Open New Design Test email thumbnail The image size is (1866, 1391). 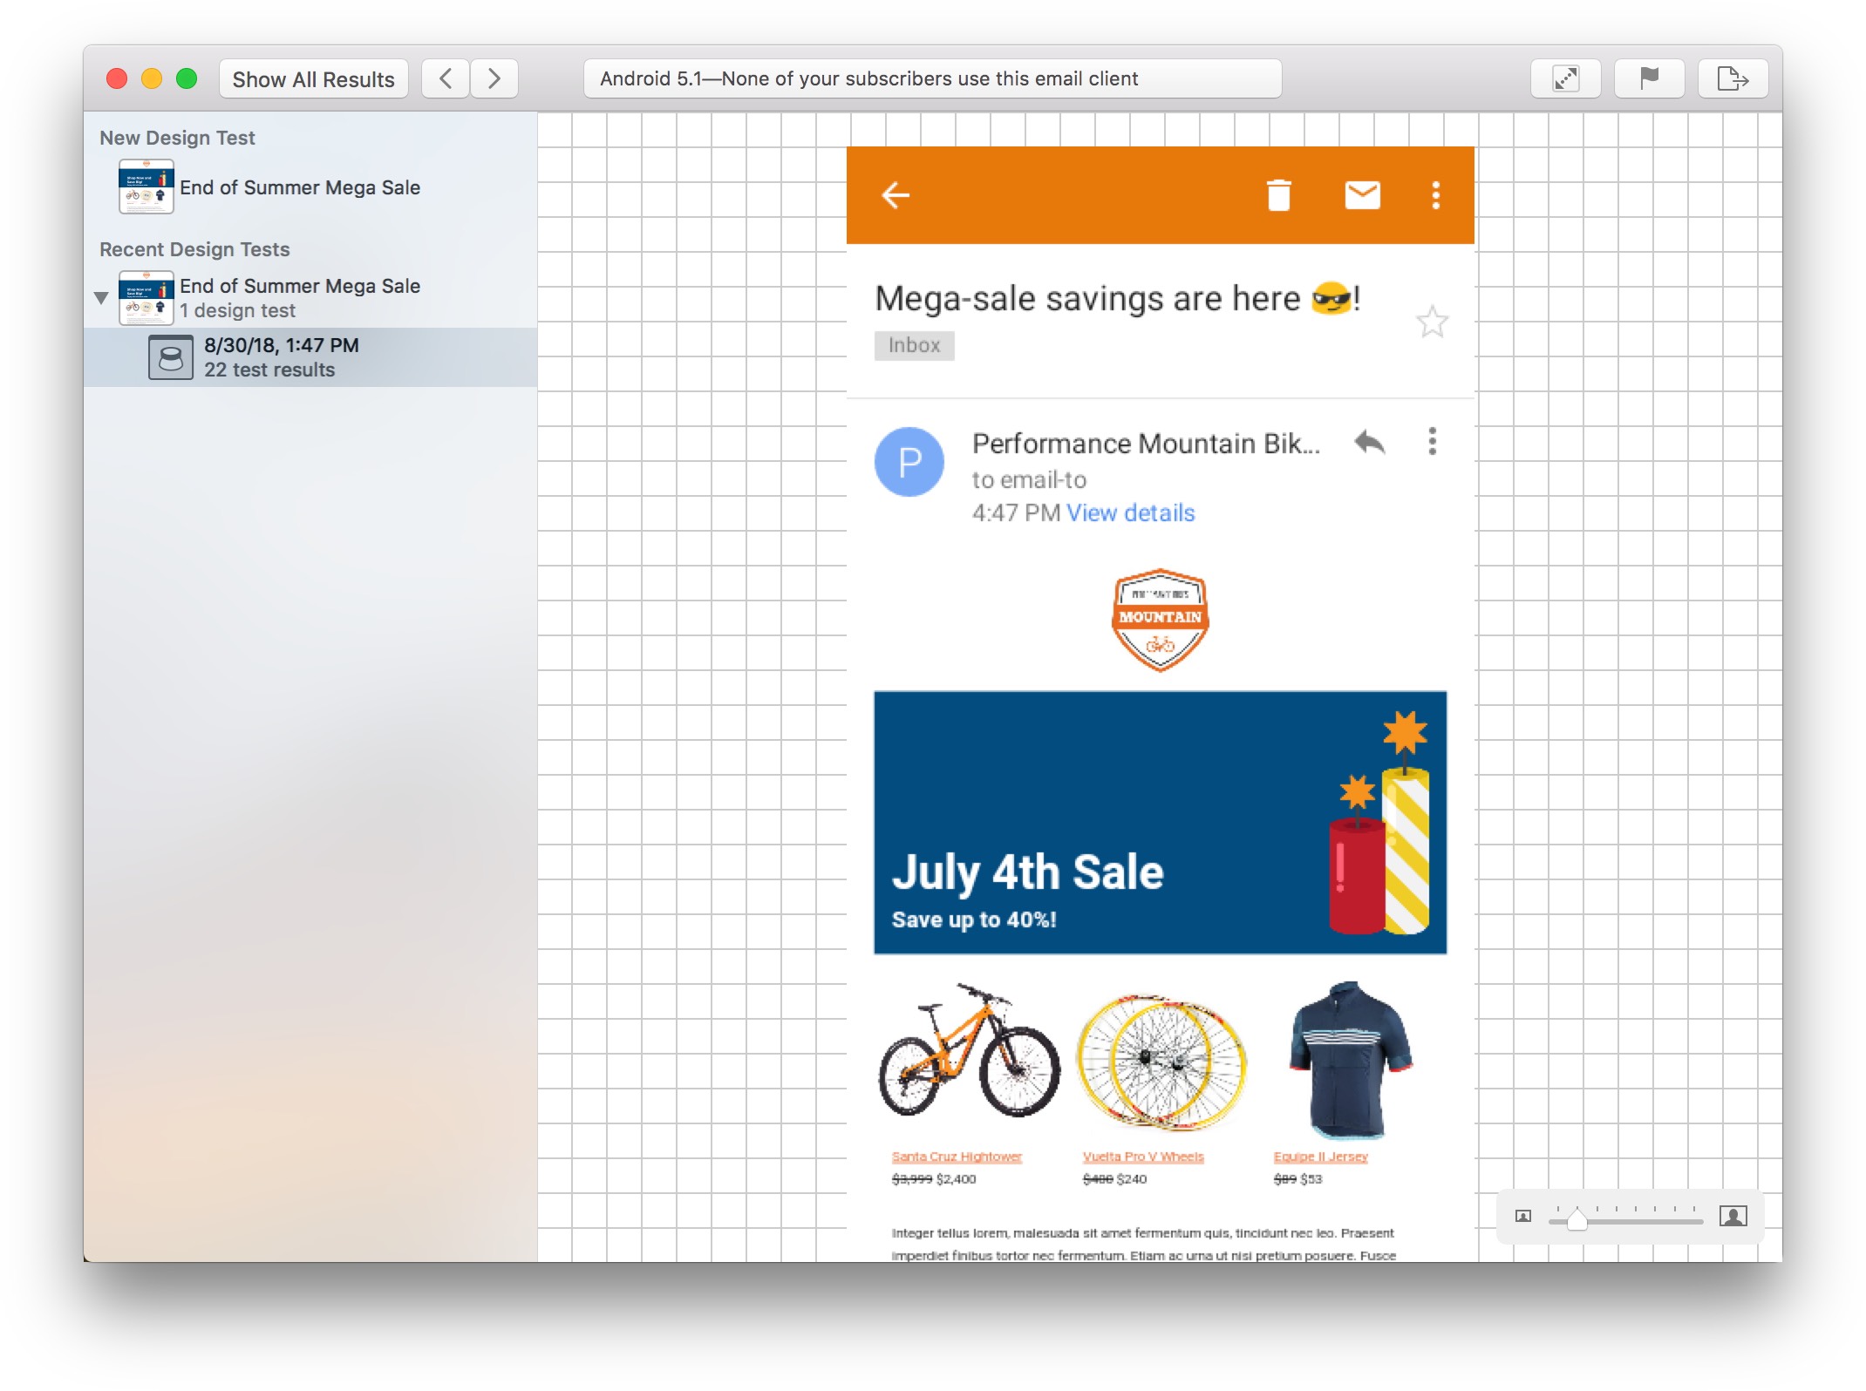click(146, 187)
